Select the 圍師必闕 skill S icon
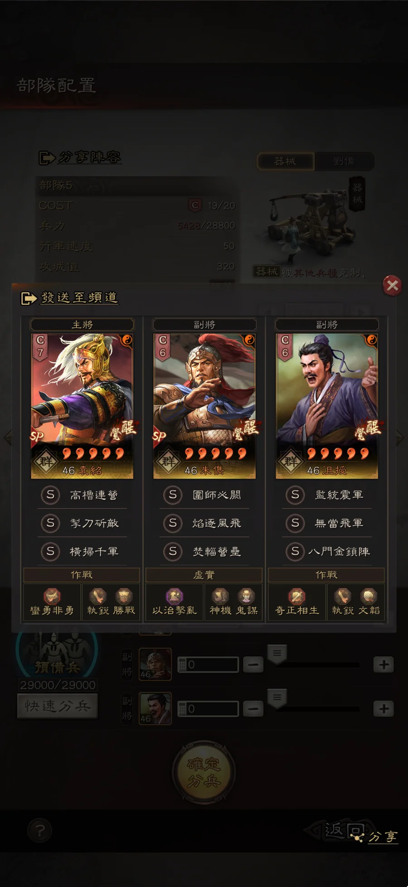 [173, 495]
